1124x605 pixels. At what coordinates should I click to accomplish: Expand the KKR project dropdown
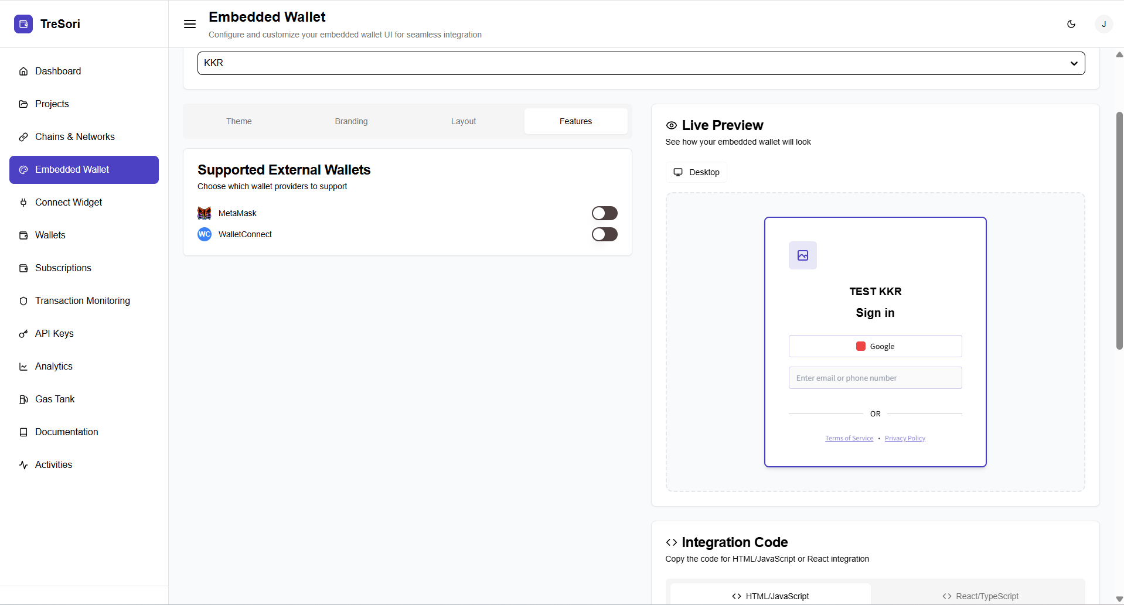pos(641,63)
